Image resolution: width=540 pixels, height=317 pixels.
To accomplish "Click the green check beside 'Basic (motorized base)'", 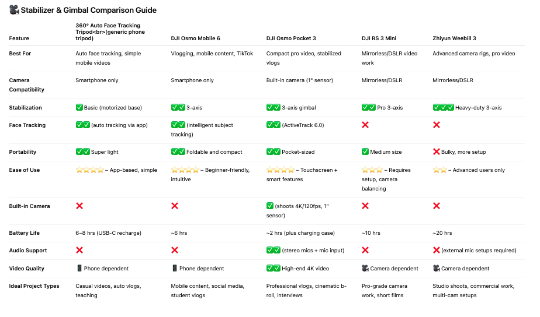I will click(79, 107).
